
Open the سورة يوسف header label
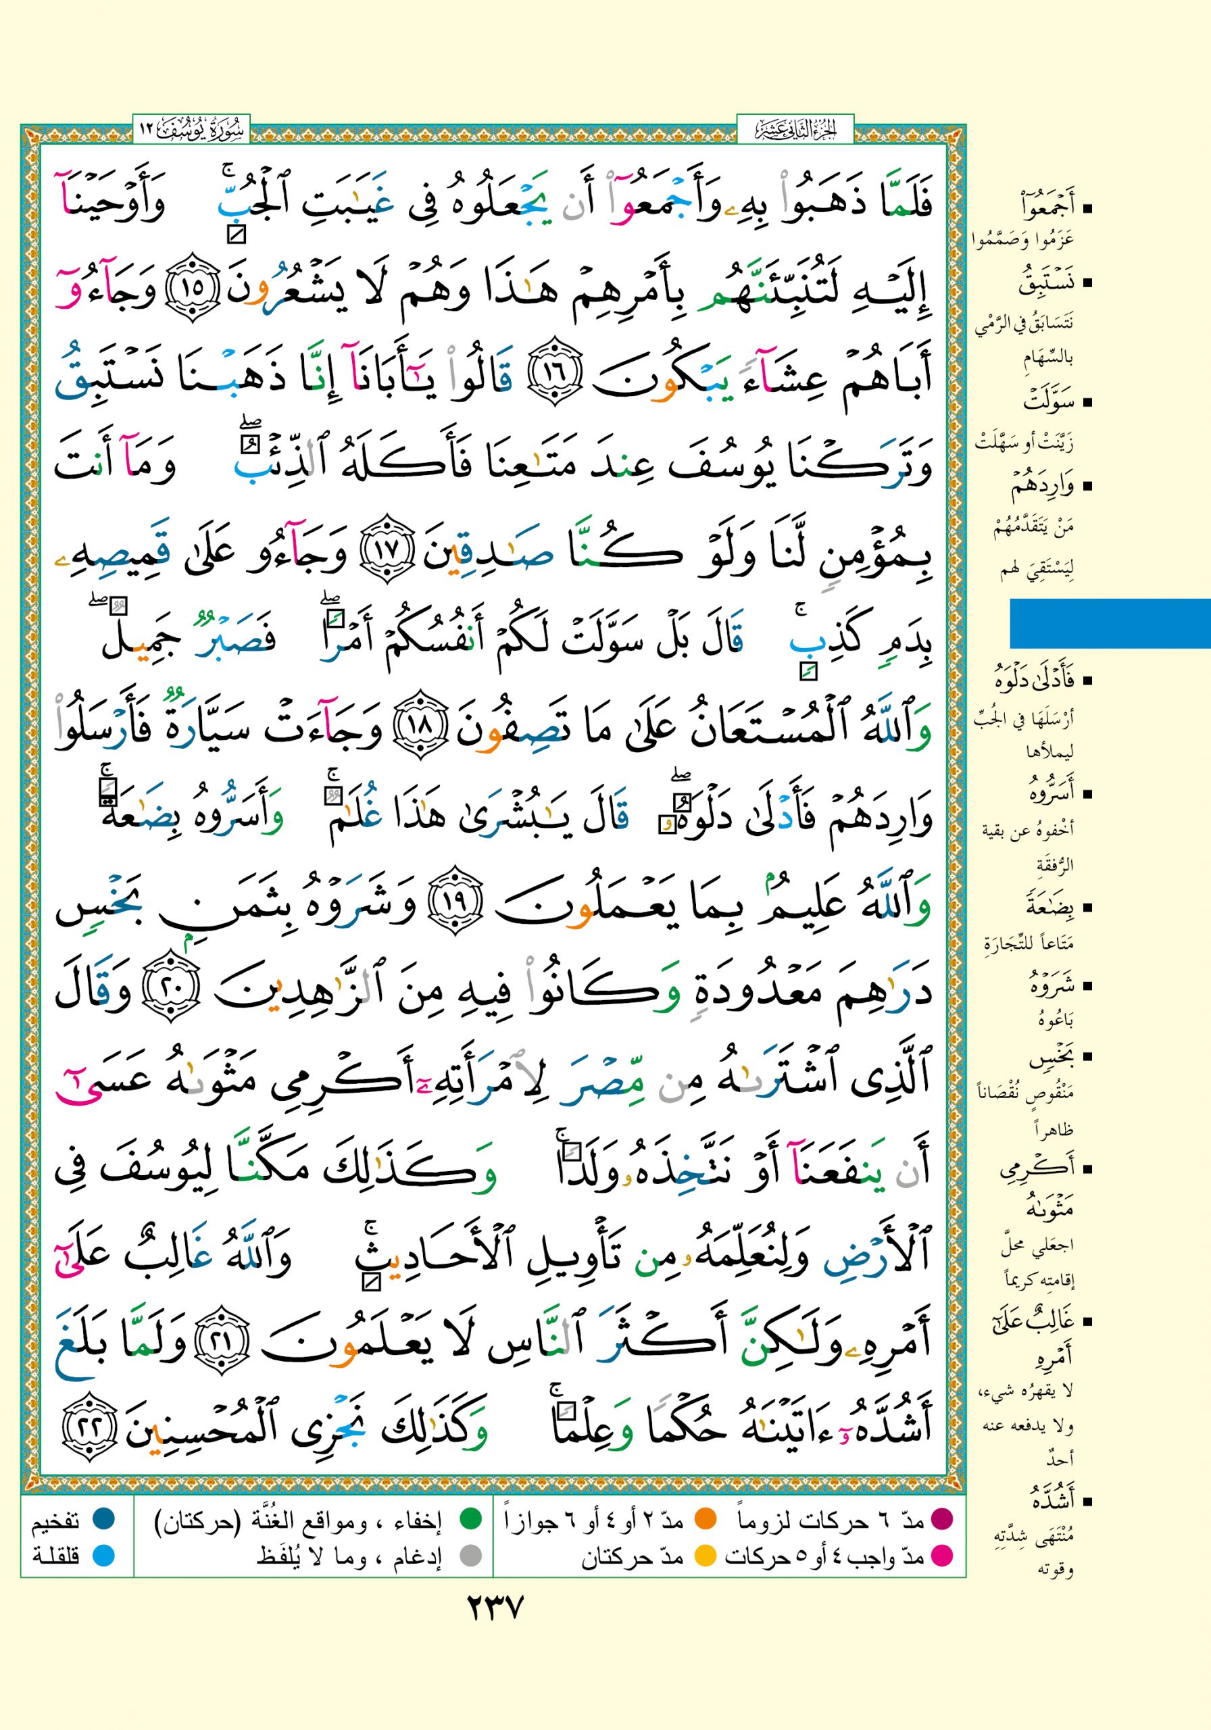[191, 130]
